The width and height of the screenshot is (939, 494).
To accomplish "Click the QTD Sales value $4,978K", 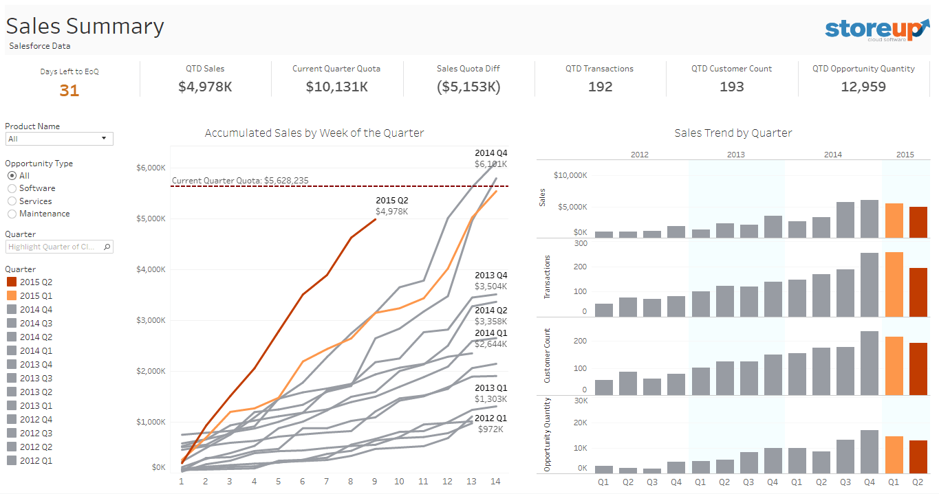I will 205,87.
